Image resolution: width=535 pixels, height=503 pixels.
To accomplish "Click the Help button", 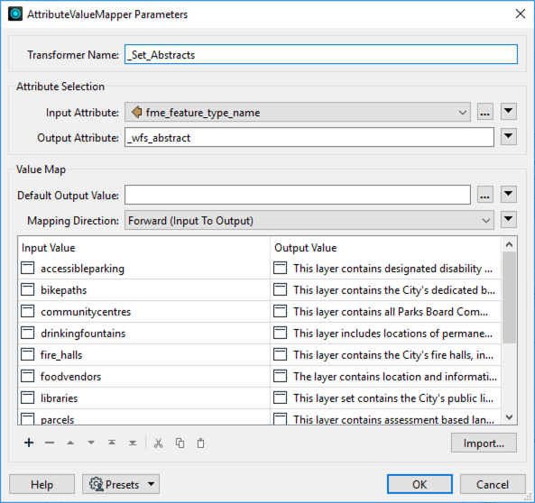I will (42, 484).
